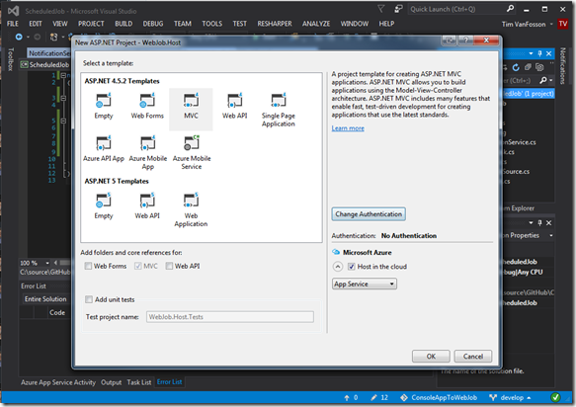
Task: Uncheck Host in the cloud
Action: coord(352,267)
